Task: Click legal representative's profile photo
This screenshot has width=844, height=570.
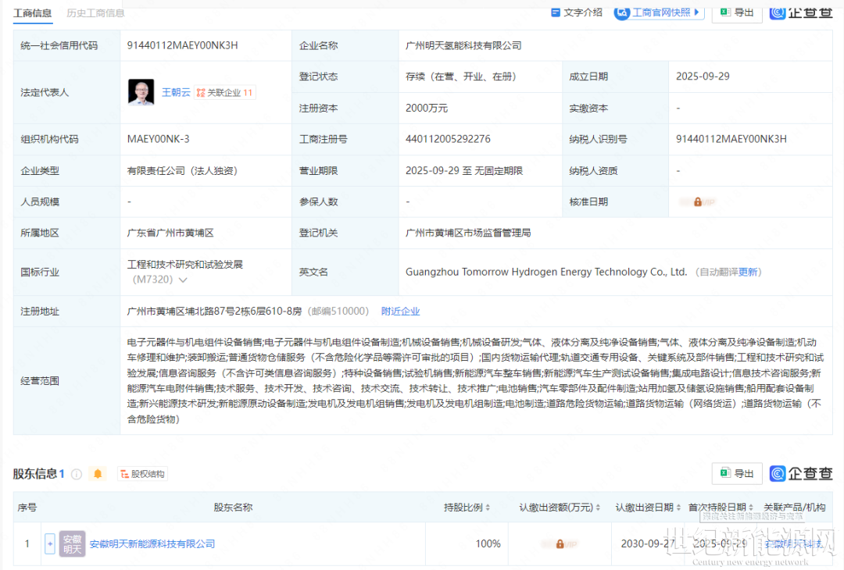Action: click(141, 92)
